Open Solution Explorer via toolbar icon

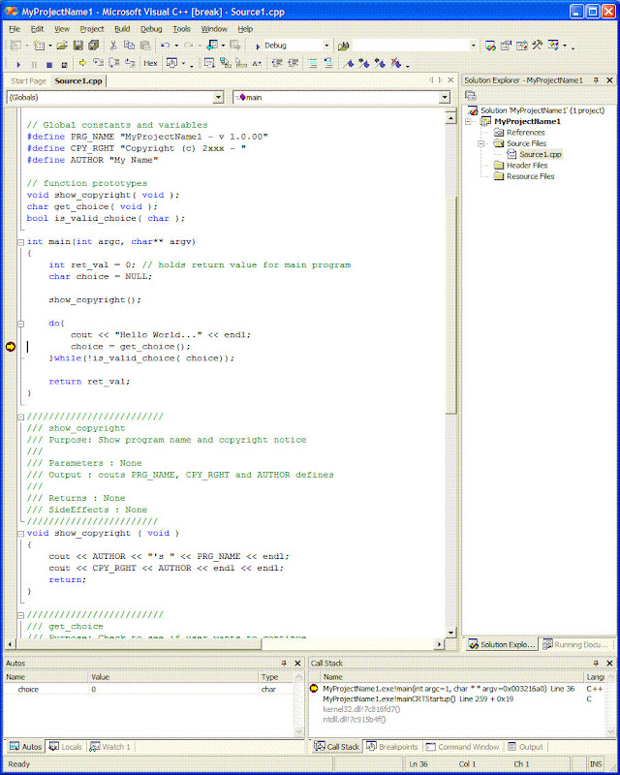pyautogui.click(x=490, y=46)
